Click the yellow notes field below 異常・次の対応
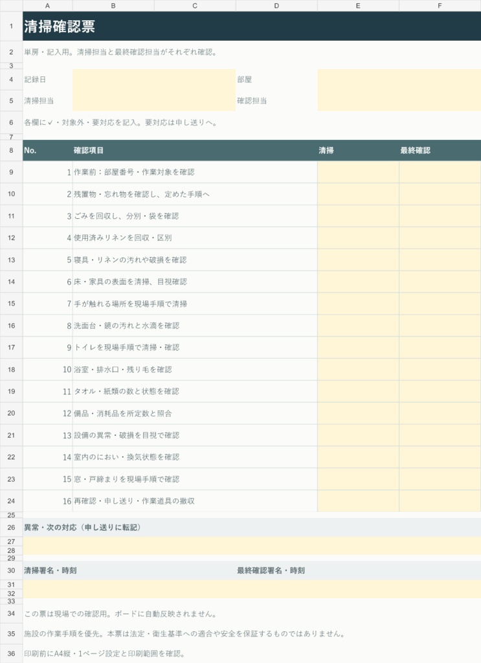 point(252,546)
